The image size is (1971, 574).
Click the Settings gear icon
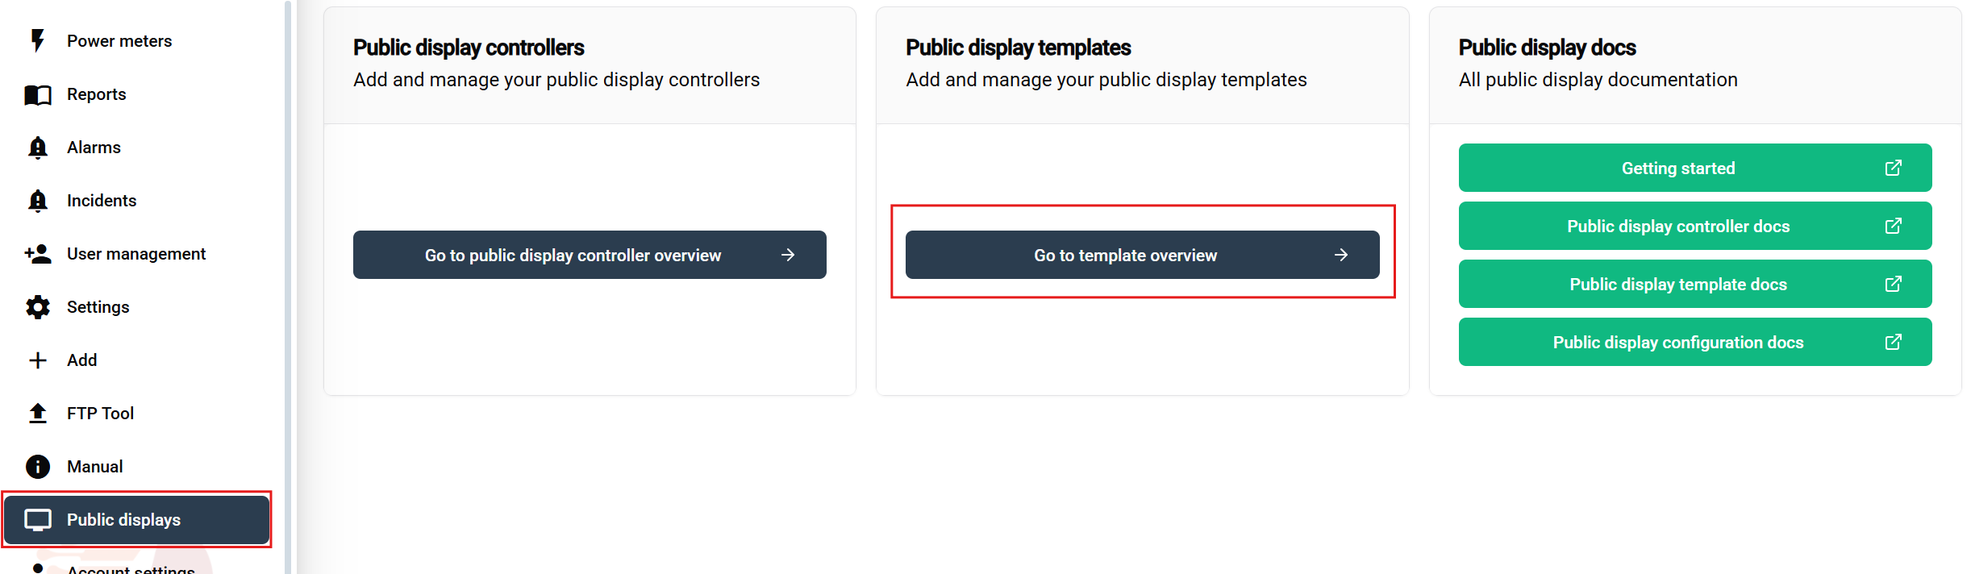pyautogui.click(x=37, y=307)
